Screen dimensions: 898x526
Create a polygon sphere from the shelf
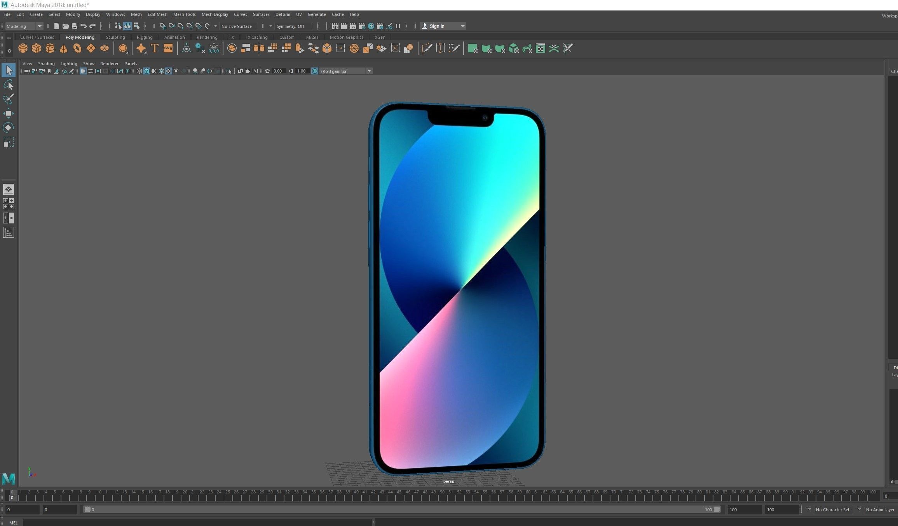(23, 48)
